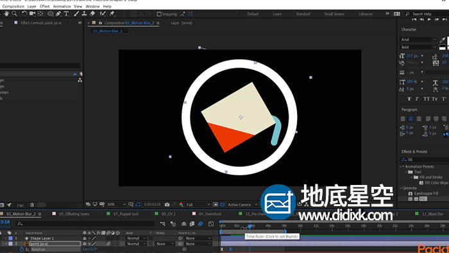Select the Pan Behind anchor point tool
Viewport: 449px width, 253px height.
(x=40, y=13)
